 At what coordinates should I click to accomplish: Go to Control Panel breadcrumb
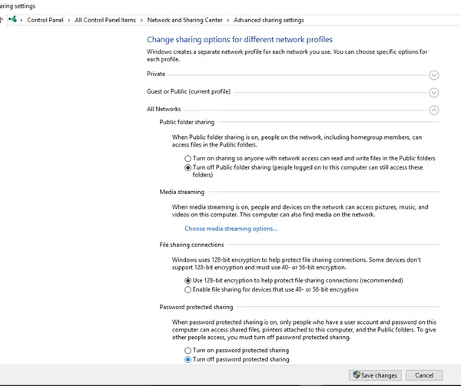click(45, 20)
